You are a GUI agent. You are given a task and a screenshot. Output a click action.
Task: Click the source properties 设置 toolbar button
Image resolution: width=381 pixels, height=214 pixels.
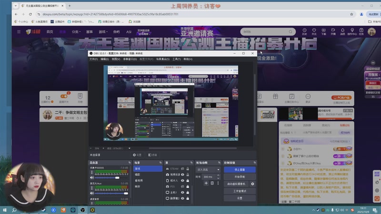point(137,155)
